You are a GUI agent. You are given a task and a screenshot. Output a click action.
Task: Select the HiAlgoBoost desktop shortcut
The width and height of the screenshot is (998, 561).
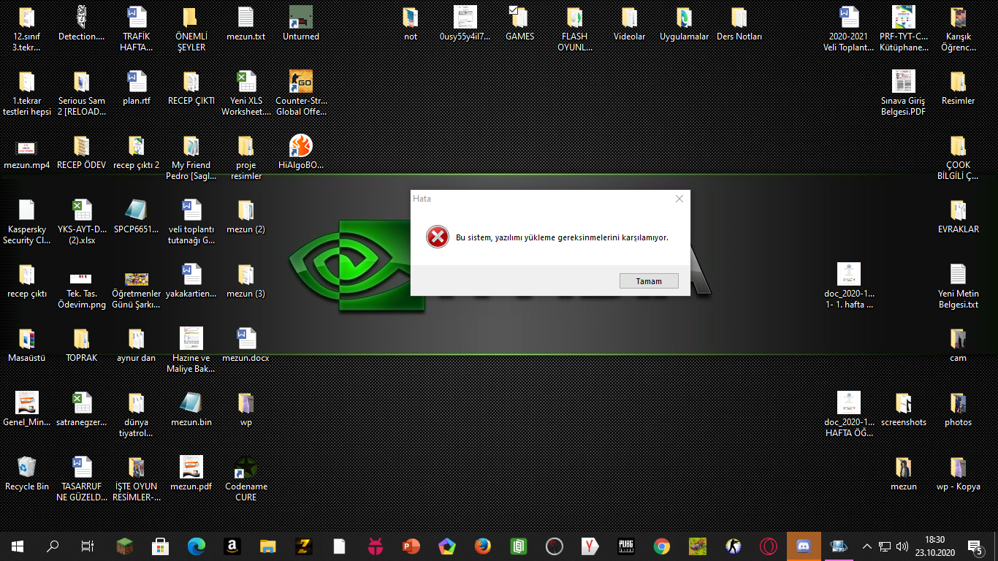[301, 152]
